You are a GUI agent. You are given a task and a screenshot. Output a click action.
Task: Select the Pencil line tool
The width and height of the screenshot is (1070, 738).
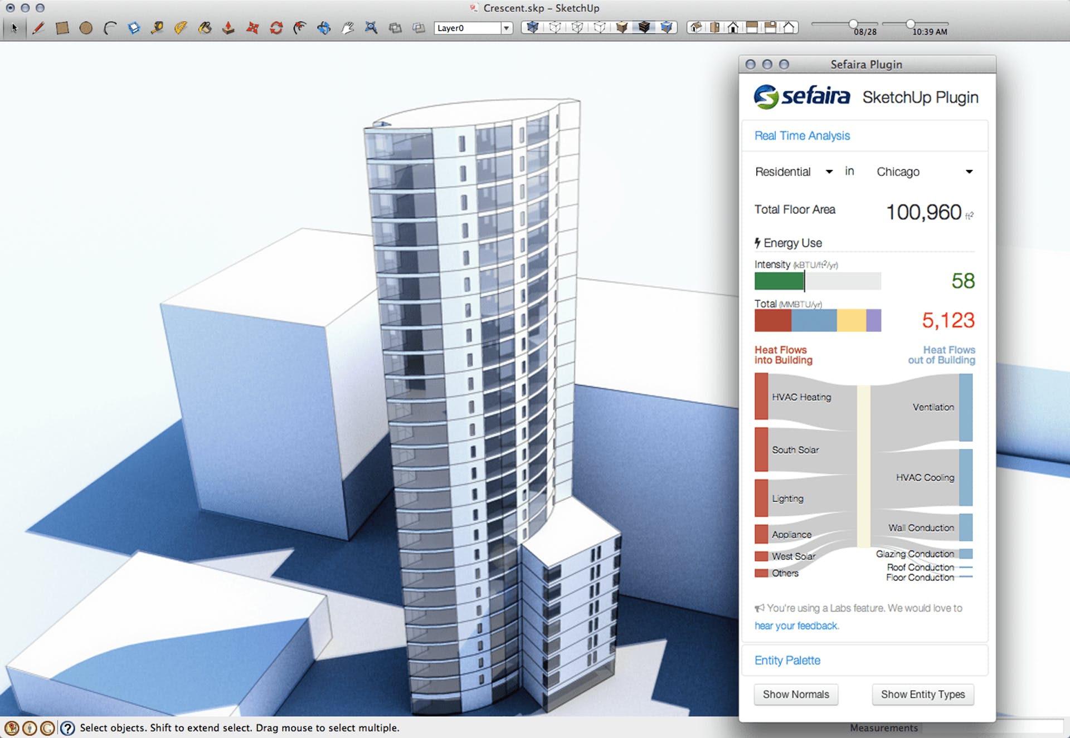pos(38,28)
